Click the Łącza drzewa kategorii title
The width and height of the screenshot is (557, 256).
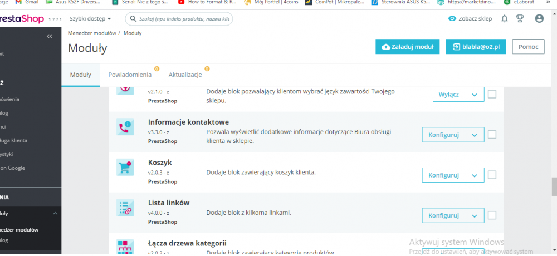click(x=187, y=244)
